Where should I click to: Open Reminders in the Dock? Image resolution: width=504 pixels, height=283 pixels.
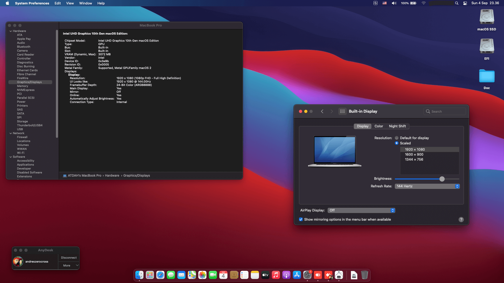[x=244, y=275]
